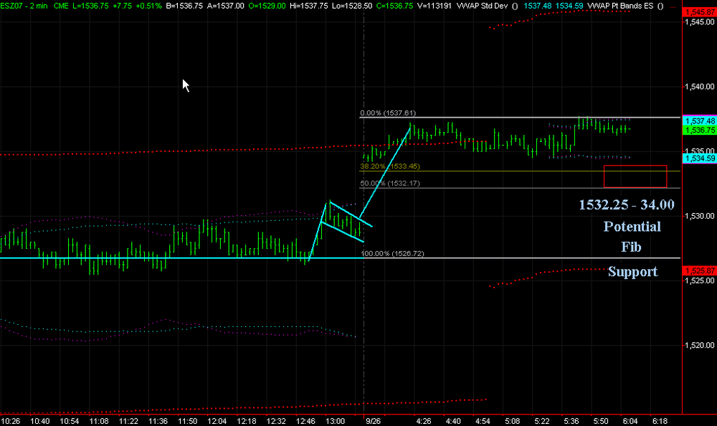The image size is (717, 426).
Task: Select the "11:08" time axis label
Action: coord(99,421)
